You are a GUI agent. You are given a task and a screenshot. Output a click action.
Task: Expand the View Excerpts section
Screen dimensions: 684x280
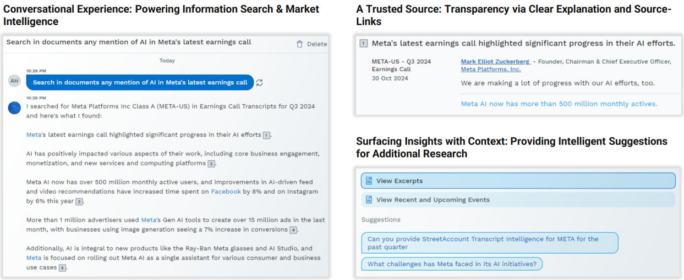(x=518, y=181)
